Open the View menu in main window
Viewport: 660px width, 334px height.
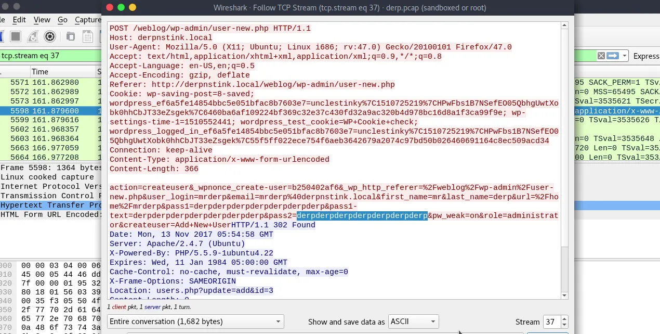pos(42,20)
